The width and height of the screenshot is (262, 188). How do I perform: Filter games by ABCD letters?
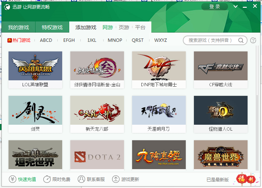pyautogui.click(x=46, y=40)
